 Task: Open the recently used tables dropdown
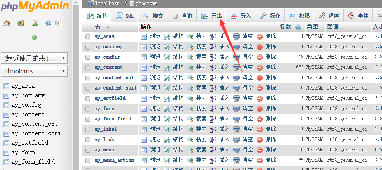pyautogui.click(x=34, y=58)
